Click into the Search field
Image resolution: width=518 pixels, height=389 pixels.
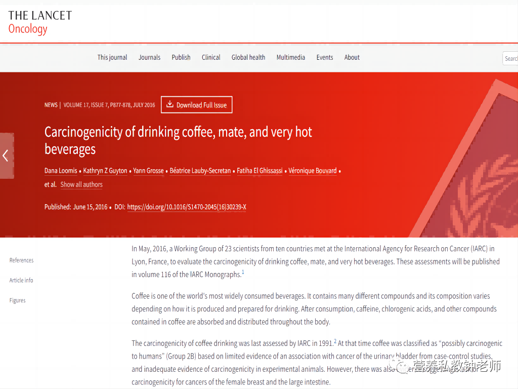(x=510, y=59)
